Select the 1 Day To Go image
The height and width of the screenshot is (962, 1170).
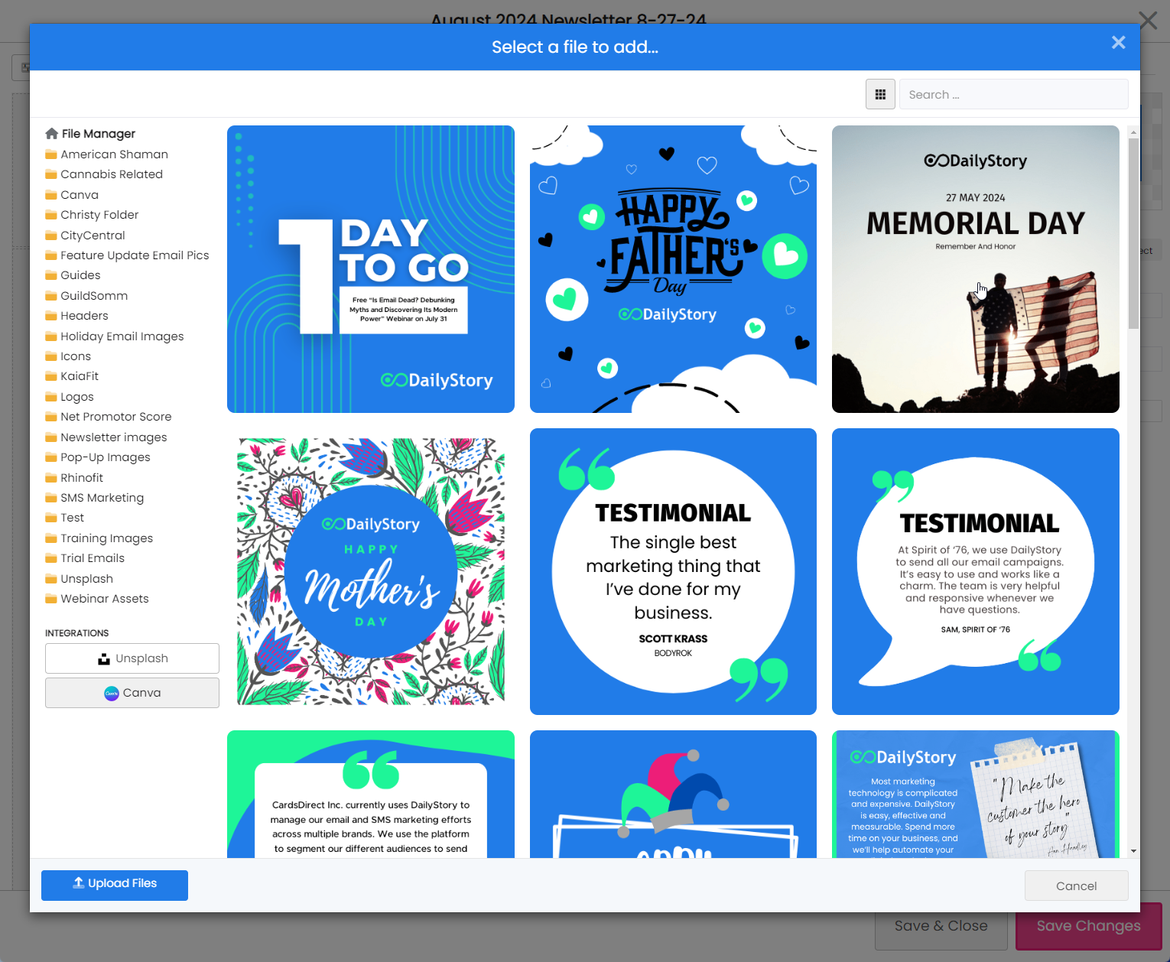pos(371,269)
